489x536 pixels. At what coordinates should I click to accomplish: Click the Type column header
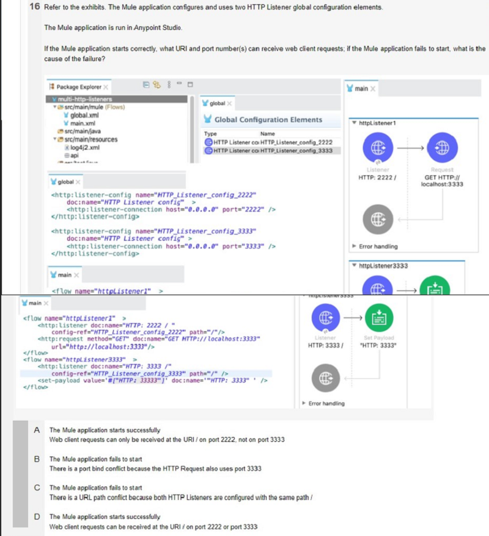(210, 134)
